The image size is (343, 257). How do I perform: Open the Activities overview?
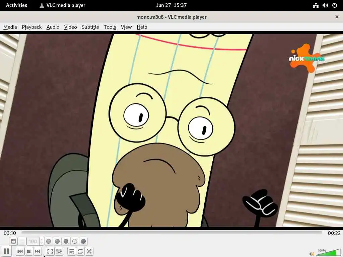[16, 5]
